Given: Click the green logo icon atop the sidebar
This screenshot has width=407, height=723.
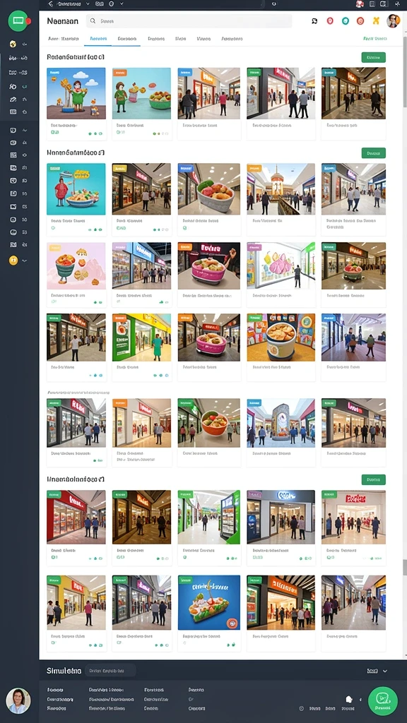Looking at the screenshot, I should (x=18, y=21).
